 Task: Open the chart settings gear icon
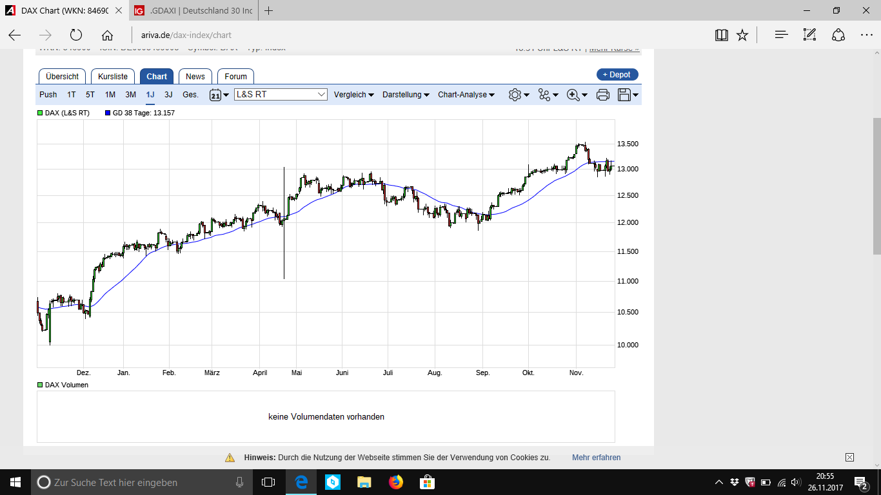coord(515,94)
